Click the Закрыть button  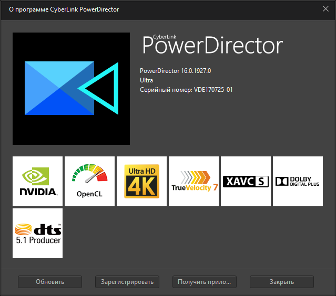(x=282, y=282)
